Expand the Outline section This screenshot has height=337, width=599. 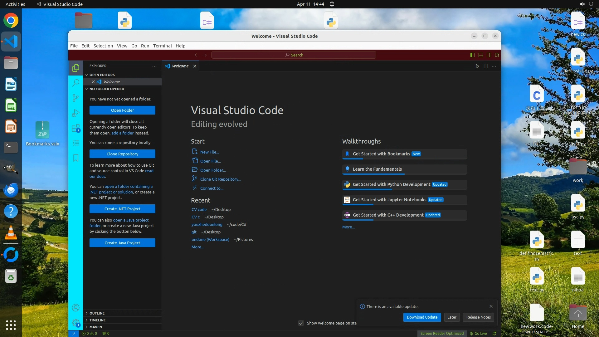click(x=97, y=313)
